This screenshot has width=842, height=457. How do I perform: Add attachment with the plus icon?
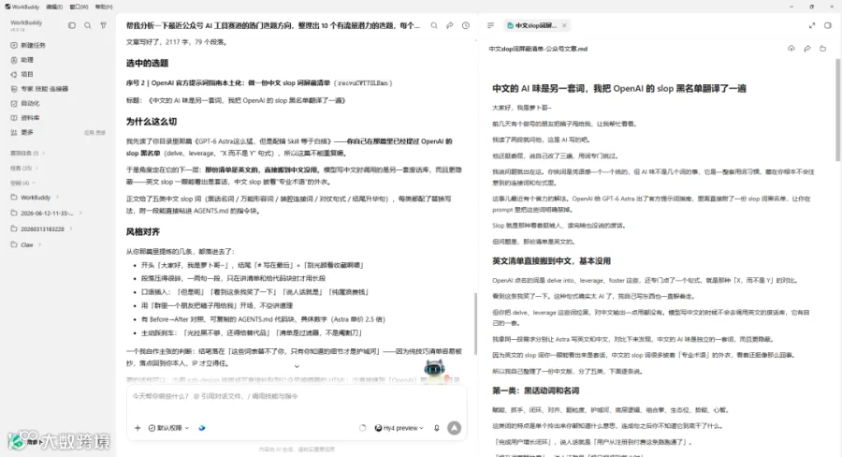(138, 428)
